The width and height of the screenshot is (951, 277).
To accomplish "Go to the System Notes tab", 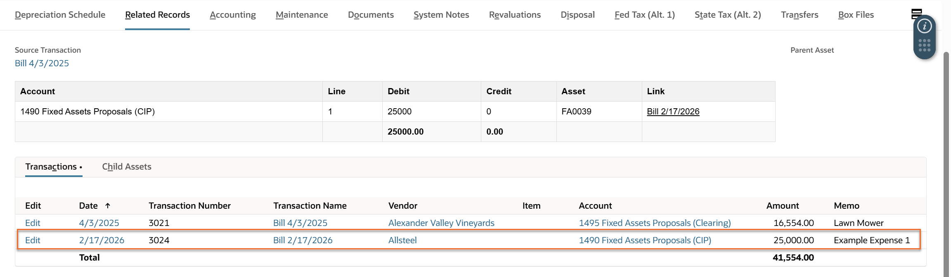I will point(441,15).
